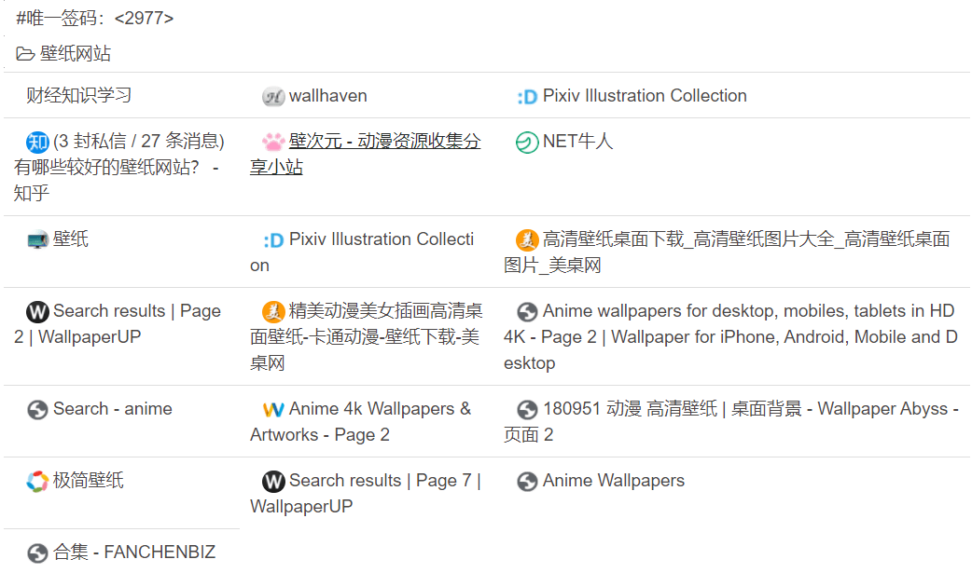Viewport: 972px width, 573px height.
Task: Click the W icon of Anime 4k Wallpapers
Action: tap(273, 409)
